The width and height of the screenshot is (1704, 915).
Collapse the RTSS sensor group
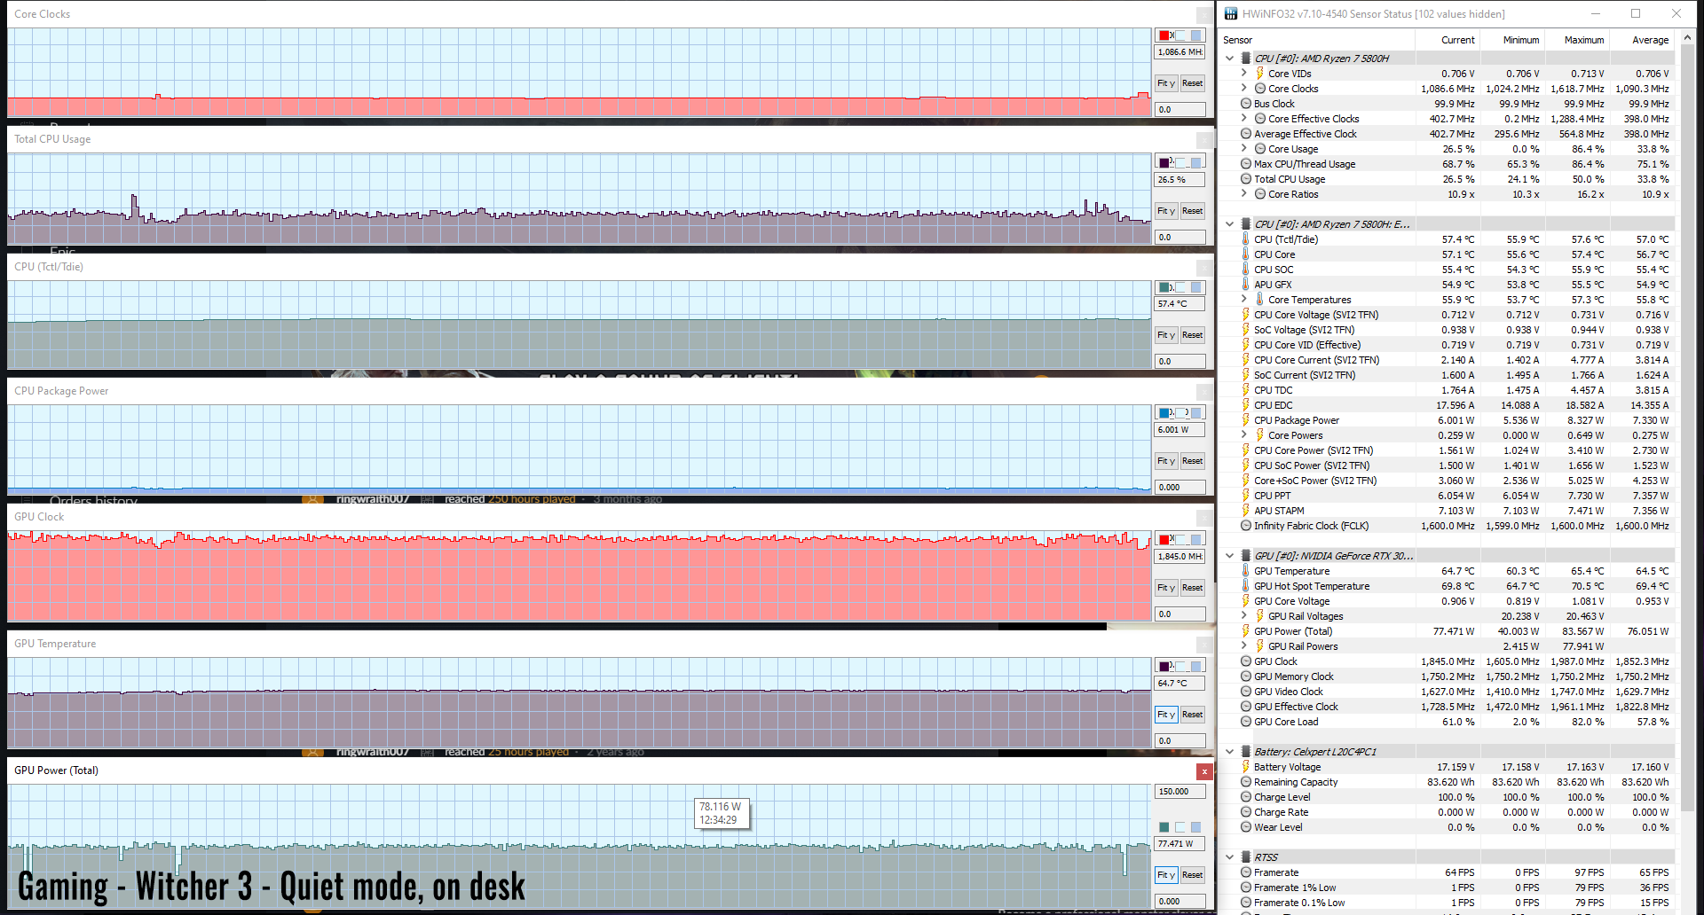click(1230, 857)
